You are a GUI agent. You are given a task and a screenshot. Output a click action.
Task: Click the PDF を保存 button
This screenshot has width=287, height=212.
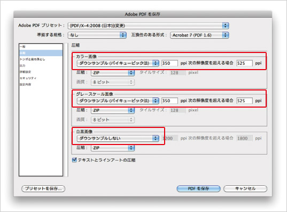click(x=198, y=188)
